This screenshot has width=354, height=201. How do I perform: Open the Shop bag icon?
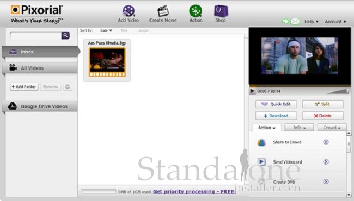tap(221, 11)
